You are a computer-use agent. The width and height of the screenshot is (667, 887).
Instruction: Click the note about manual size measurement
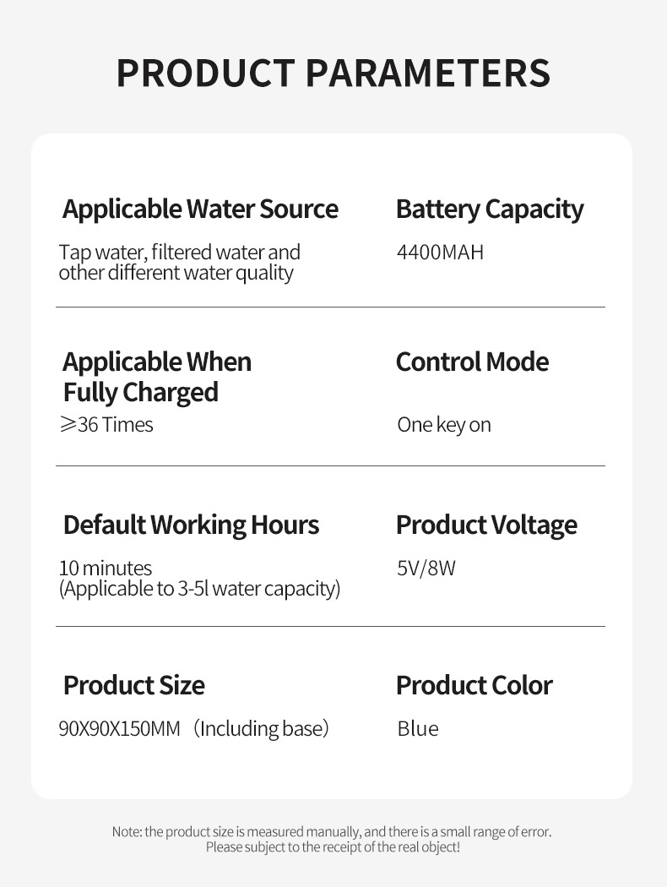click(x=332, y=832)
